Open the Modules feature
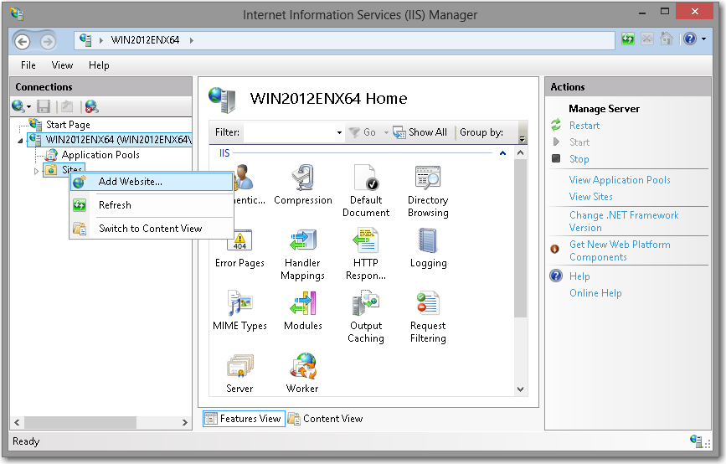 coord(303,312)
